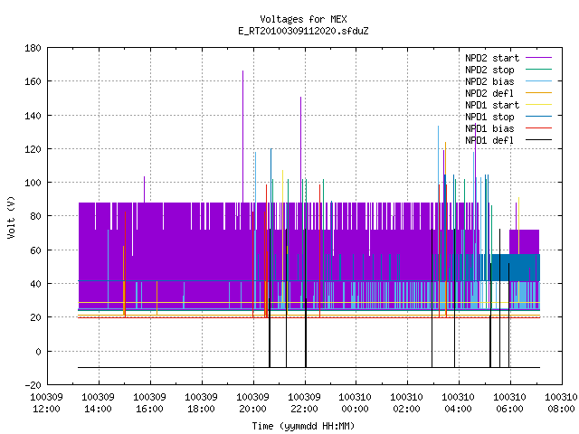
Task: Click the Time (yymmdd HH:MM) axis label
Action: [303, 426]
